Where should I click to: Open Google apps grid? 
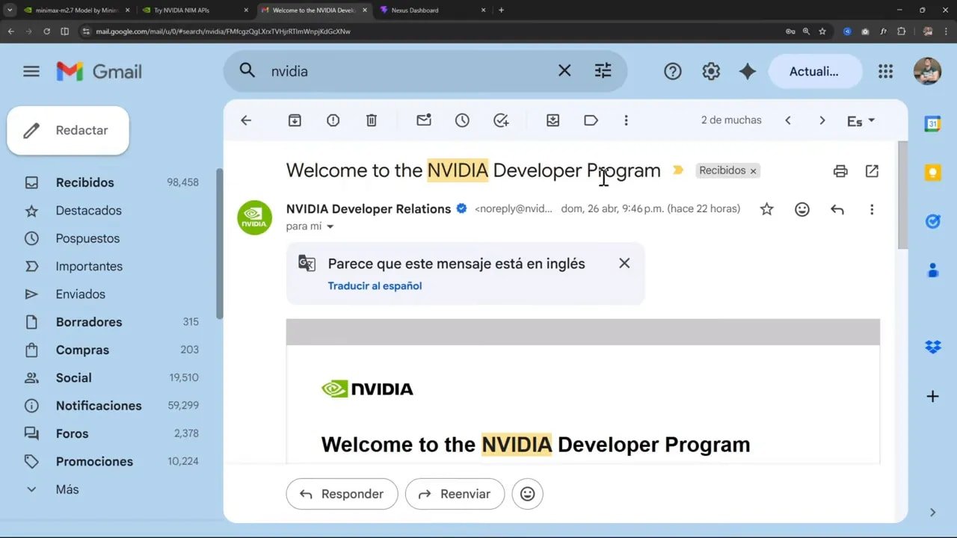886,71
